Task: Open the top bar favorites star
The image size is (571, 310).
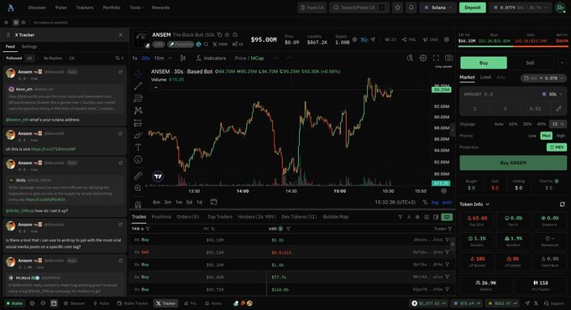Action: coord(398,8)
